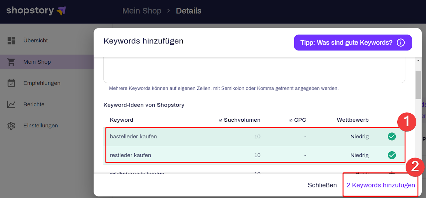Viewport: 426px width, 198px height.
Task: Click Mein Shop breadcrumb link
Action: click(142, 11)
